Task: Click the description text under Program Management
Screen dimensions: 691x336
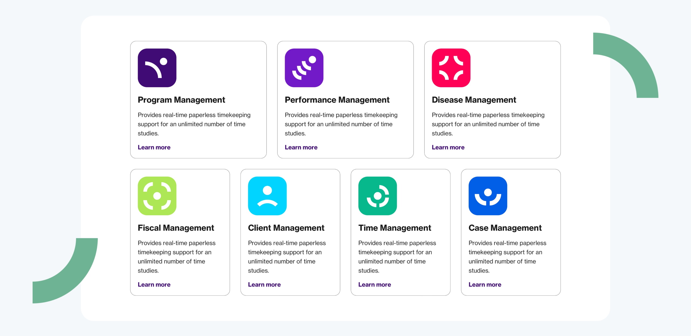Action: (x=194, y=124)
